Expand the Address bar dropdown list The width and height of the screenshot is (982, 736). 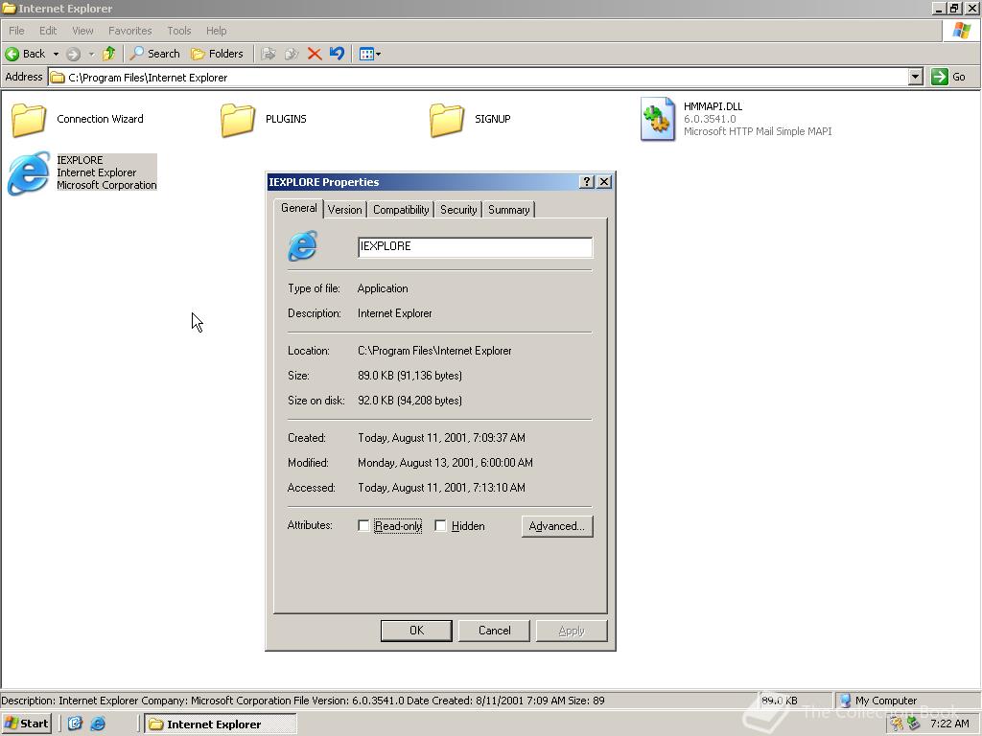pos(915,77)
